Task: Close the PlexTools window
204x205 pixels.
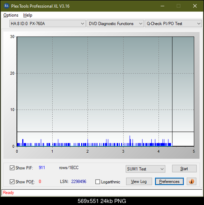Action: [x=195, y=6]
